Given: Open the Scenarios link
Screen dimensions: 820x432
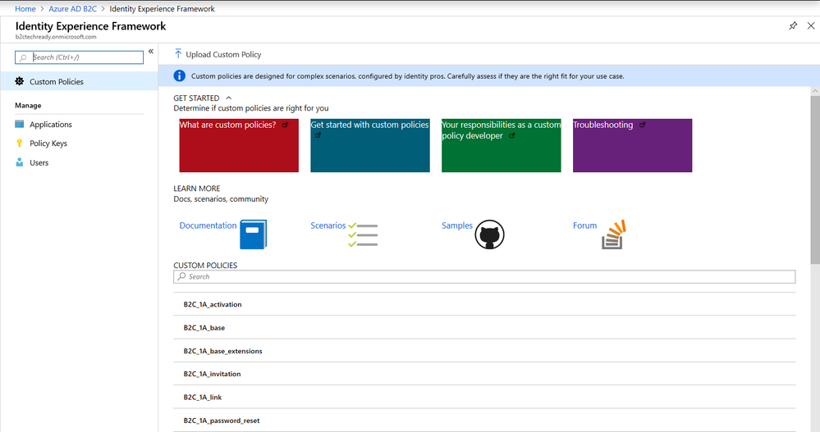Looking at the screenshot, I should [328, 225].
